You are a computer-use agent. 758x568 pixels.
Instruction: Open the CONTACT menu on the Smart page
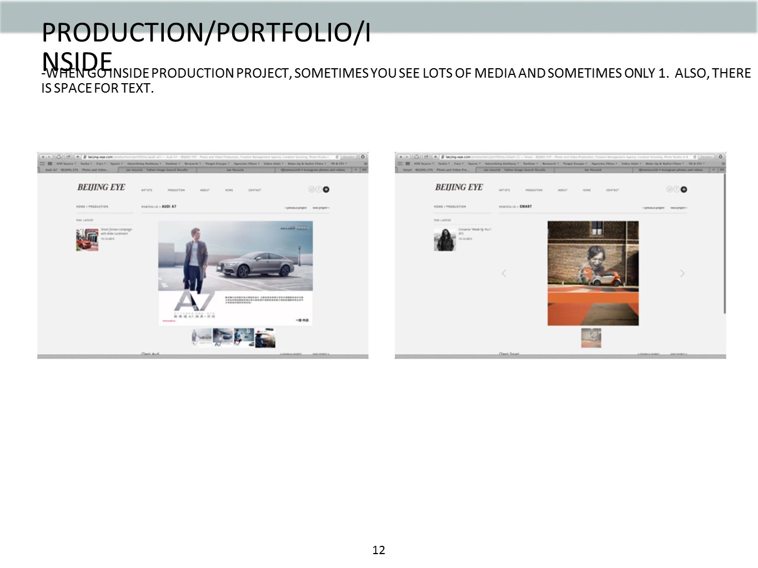pyautogui.click(x=613, y=190)
